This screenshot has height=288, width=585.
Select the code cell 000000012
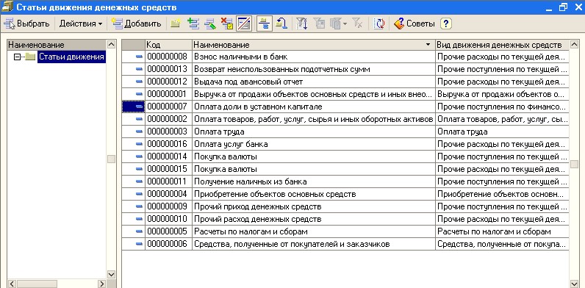coord(168,82)
